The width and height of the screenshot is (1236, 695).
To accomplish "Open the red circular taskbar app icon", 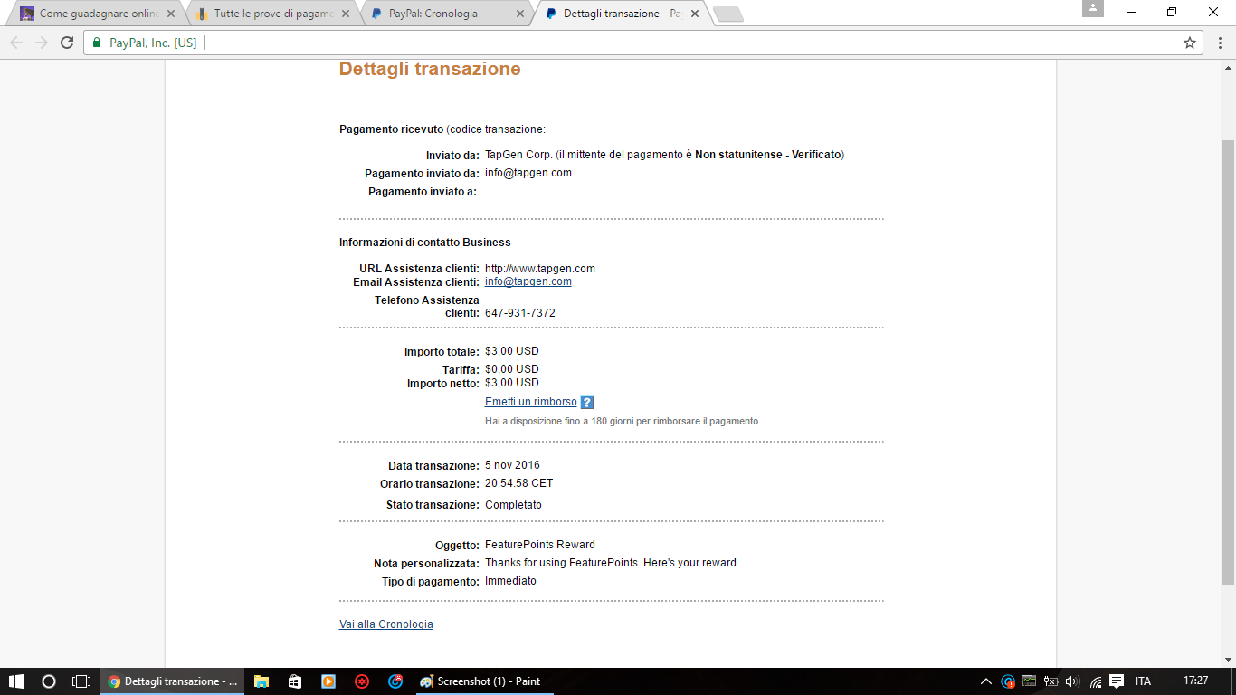I will 362,681.
